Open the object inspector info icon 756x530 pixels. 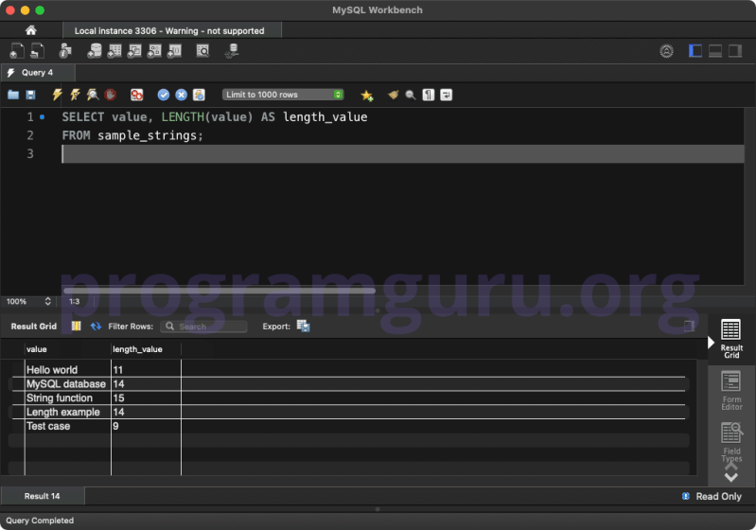[x=65, y=51]
